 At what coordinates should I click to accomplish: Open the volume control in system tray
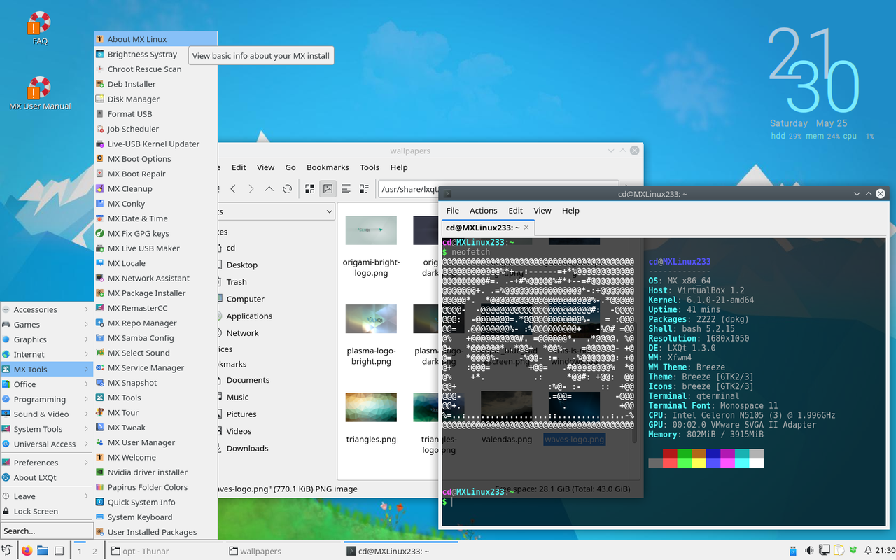(x=809, y=551)
